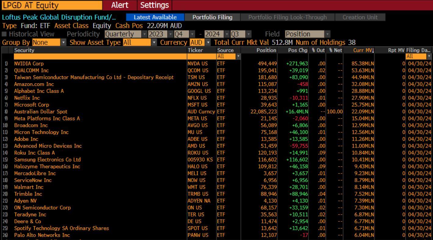Select the Walmart Inc row

tap(216, 187)
